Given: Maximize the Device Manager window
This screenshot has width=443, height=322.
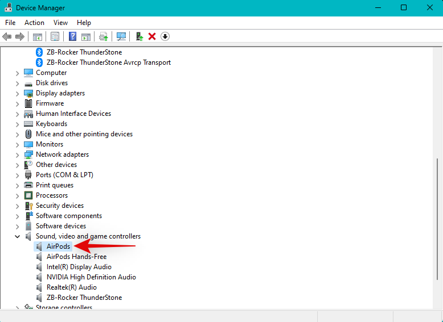Looking at the screenshot, I should coord(404,7).
